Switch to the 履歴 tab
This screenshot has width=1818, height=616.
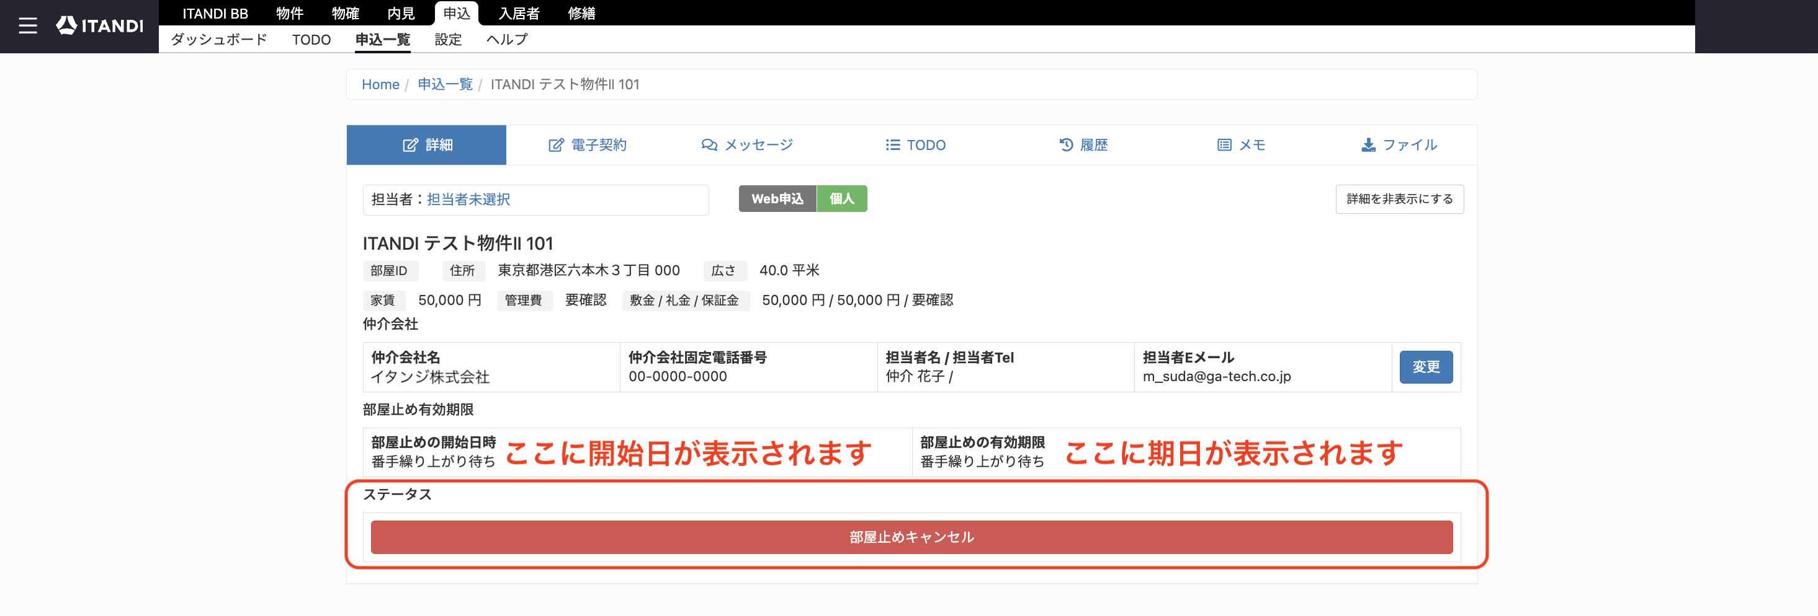point(1083,145)
